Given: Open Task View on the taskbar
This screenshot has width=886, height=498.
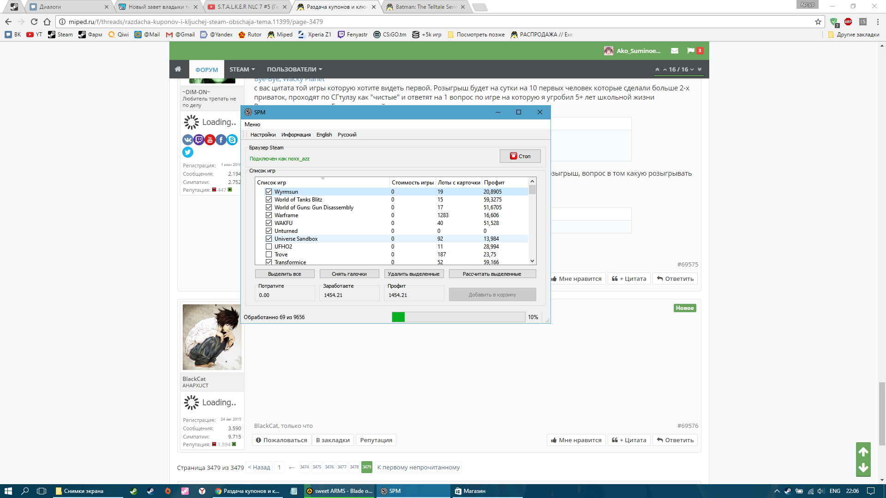Looking at the screenshot, I should 42,491.
